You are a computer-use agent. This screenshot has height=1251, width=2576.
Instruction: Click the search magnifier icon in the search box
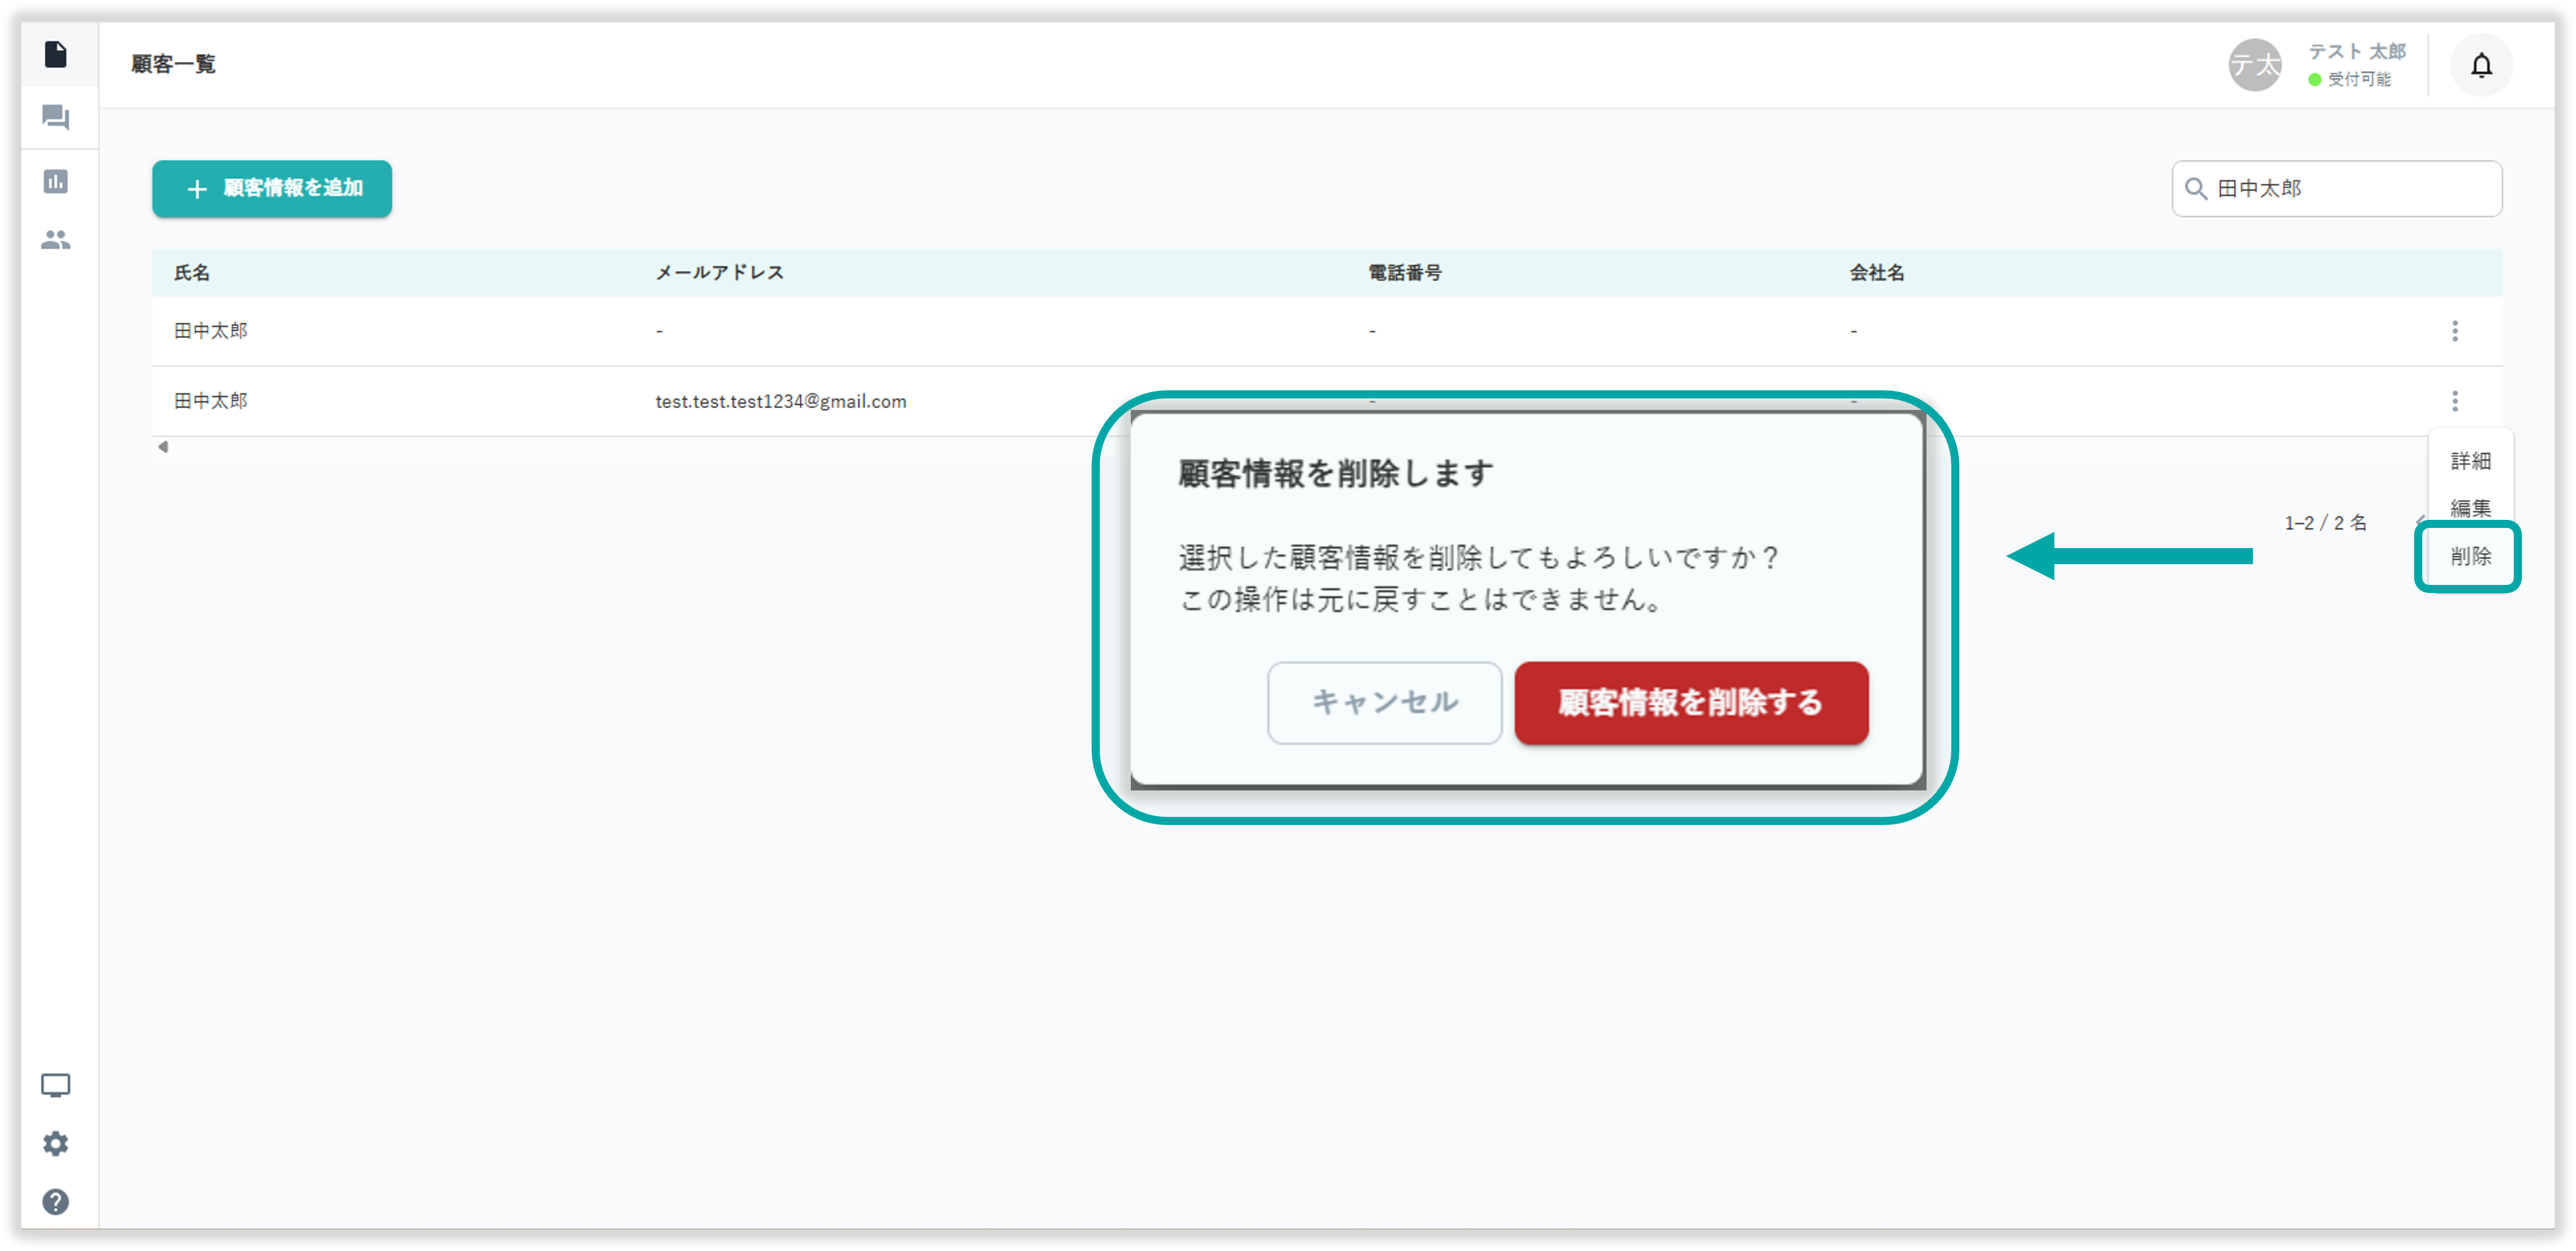point(2195,189)
